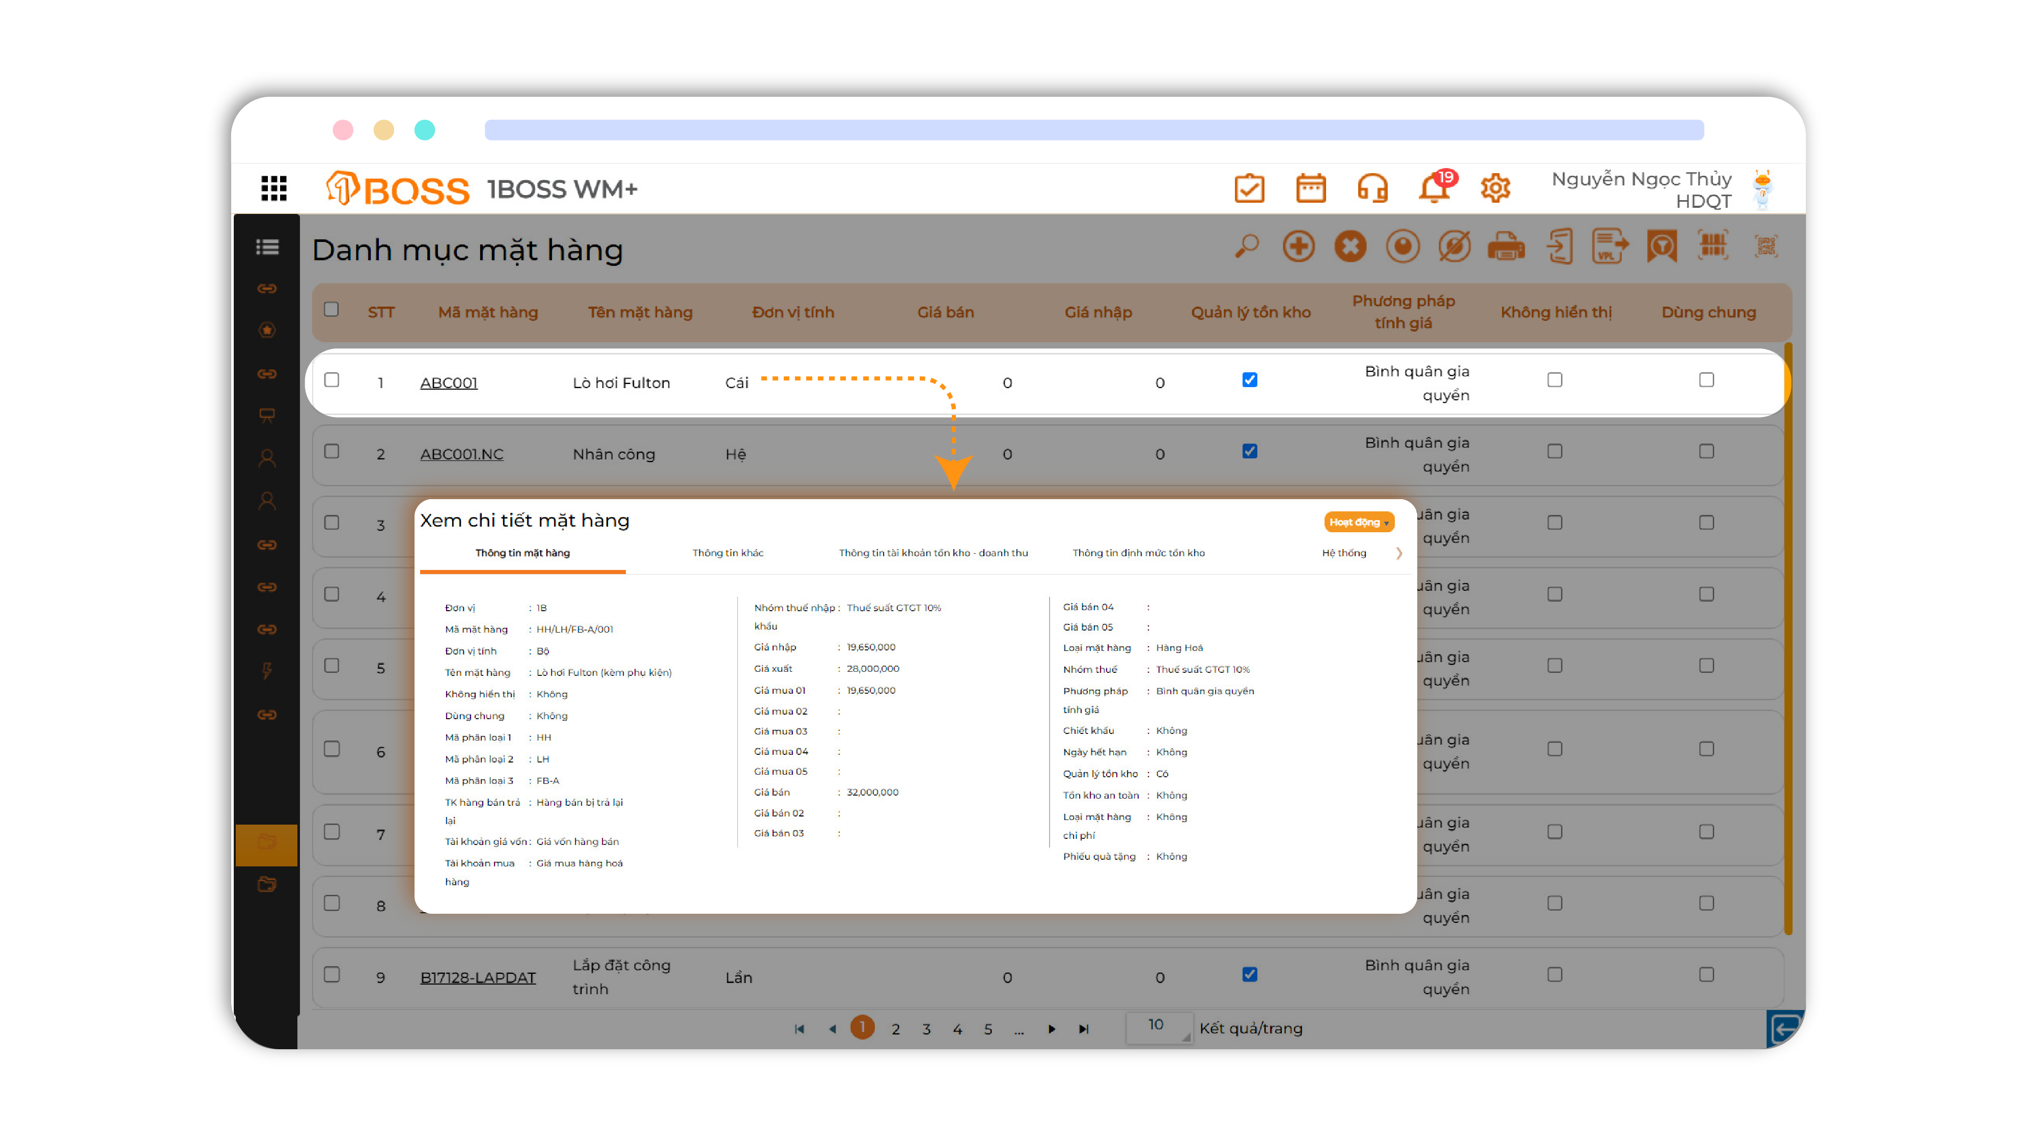
Task: Open the settings gear icon in header
Action: (1495, 189)
